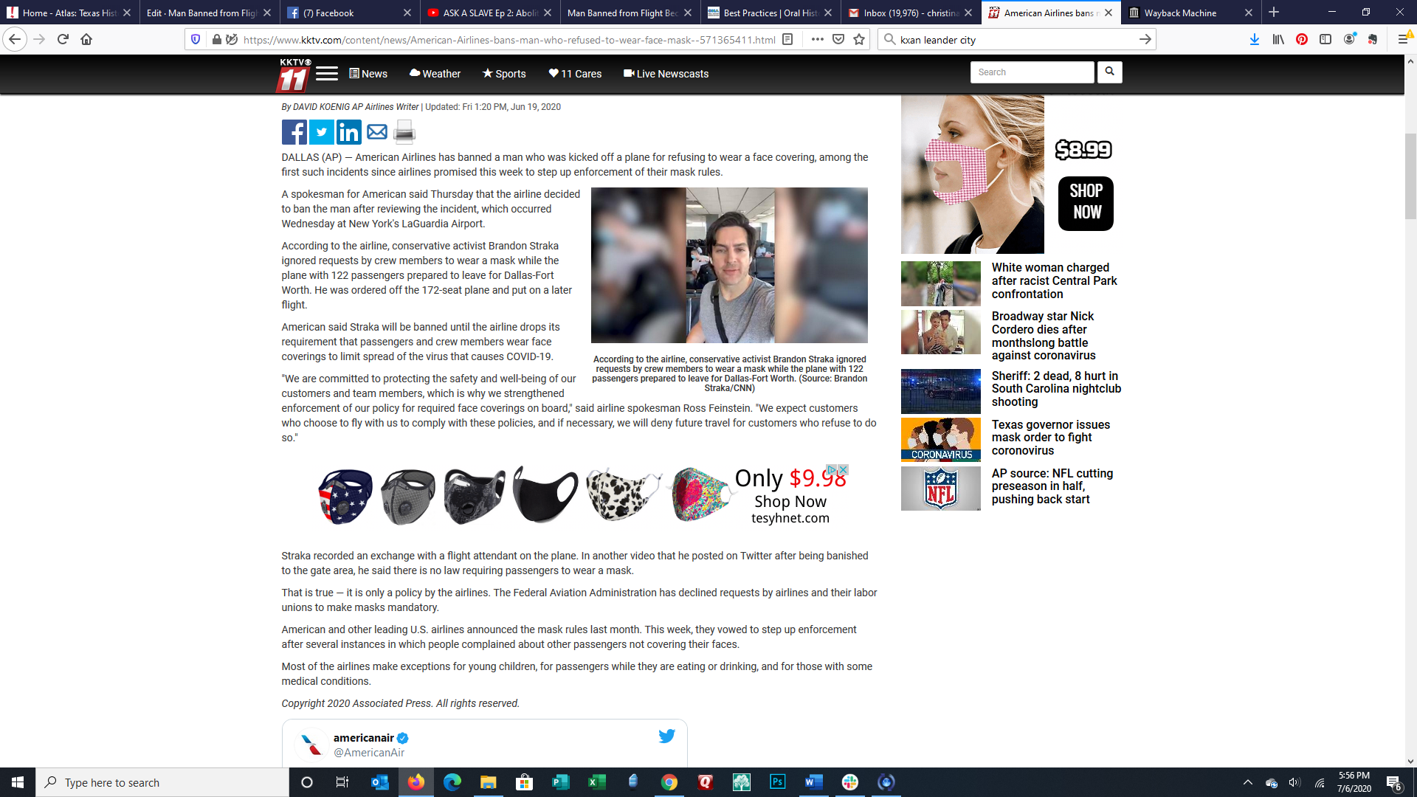Screen dimensions: 1417x797
Task: Save page to Pocket icon
Action: (838, 40)
